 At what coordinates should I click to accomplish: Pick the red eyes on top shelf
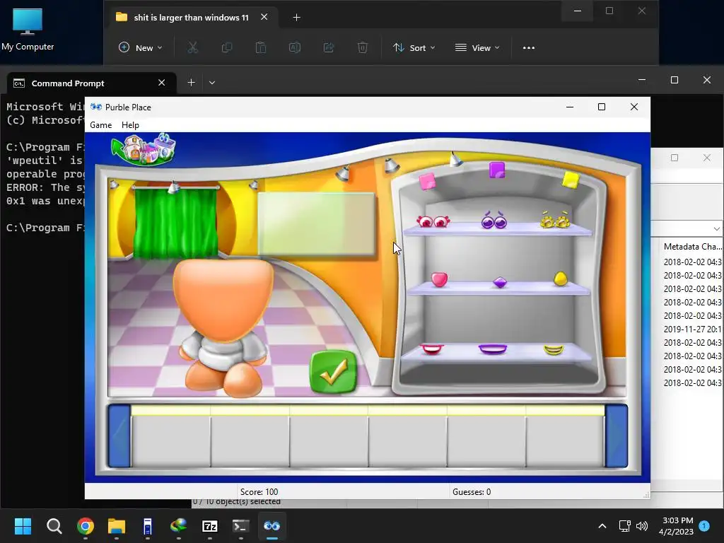coord(433,221)
